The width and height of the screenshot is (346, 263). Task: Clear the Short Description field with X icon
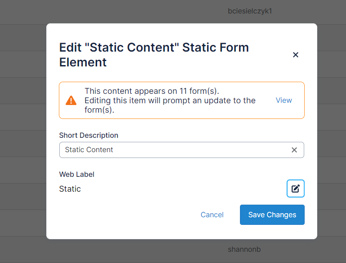click(294, 150)
